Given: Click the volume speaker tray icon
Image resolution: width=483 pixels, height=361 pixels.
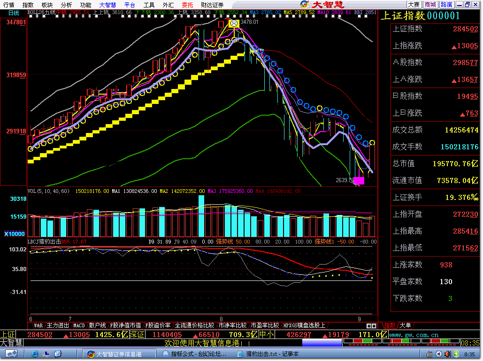Looking at the screenshot, I should pos(448,354).
